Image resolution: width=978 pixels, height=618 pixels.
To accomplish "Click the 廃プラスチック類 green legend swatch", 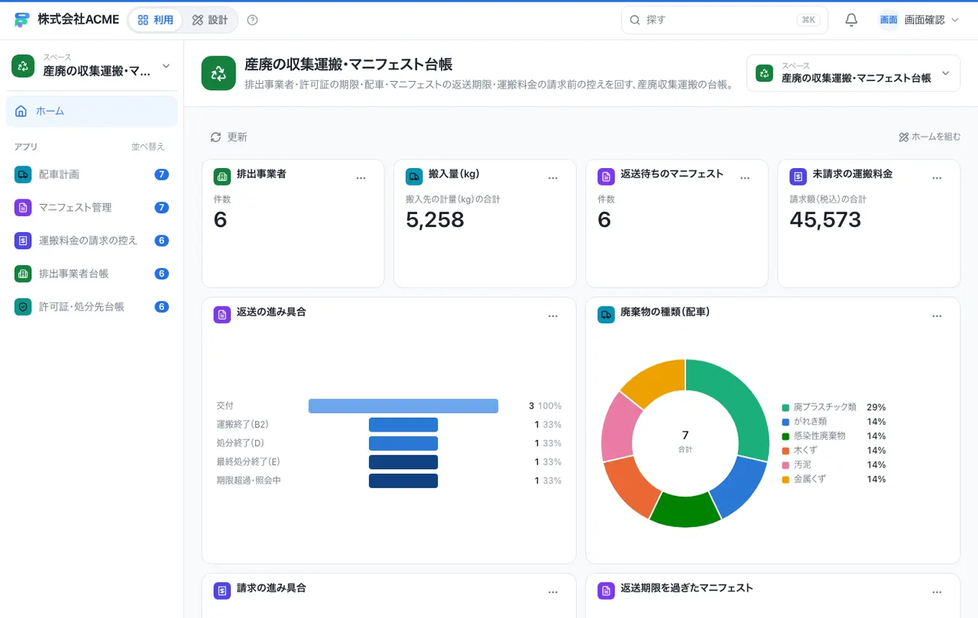I will [x=785, y=407].
